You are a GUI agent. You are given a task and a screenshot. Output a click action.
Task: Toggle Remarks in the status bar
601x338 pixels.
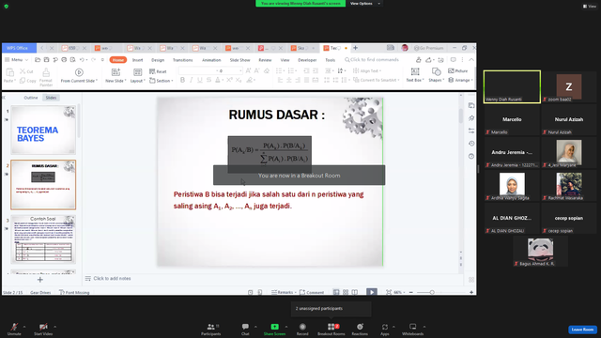click(x=284, y=292)
